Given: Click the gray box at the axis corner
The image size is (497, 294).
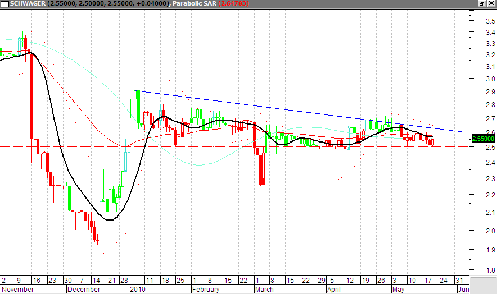Looking at the screenshot, I should pos(483,285).
